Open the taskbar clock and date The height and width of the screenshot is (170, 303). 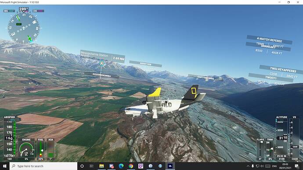285,166
